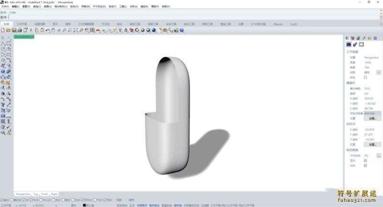The width and height of the screenshot is (383, 207).
Task: Toggle 正交 Ortho in status bar
Action: point(132,205)
